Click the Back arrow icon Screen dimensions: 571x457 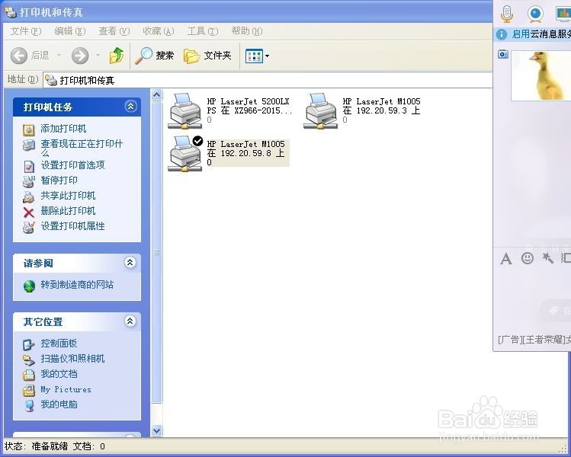pos(19,56)
